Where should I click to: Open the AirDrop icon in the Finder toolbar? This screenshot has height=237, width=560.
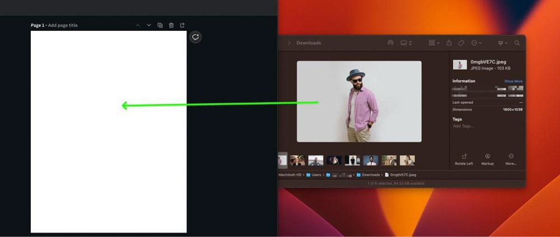(x=390, y=43)
